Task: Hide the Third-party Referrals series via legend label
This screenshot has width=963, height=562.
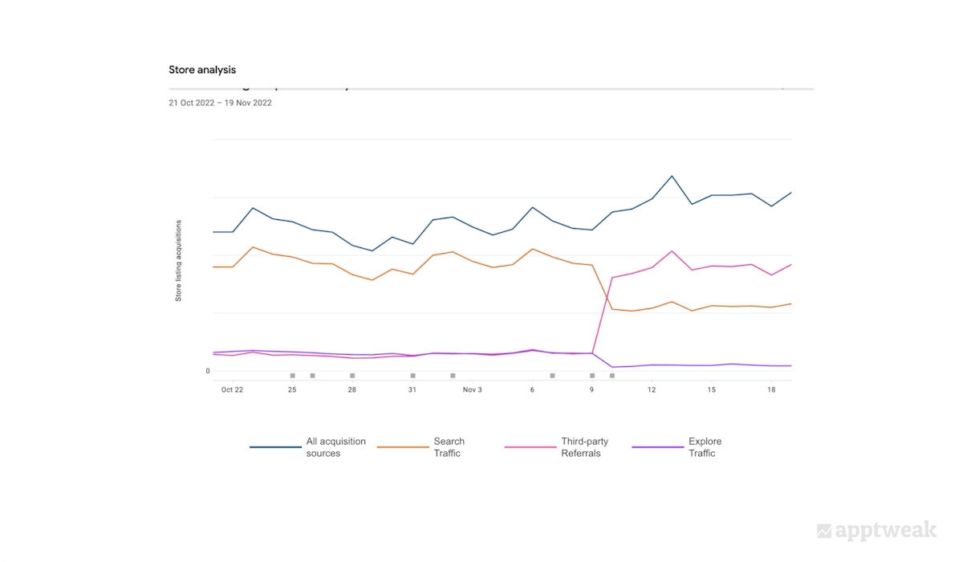Action: [x=584, y=447]
